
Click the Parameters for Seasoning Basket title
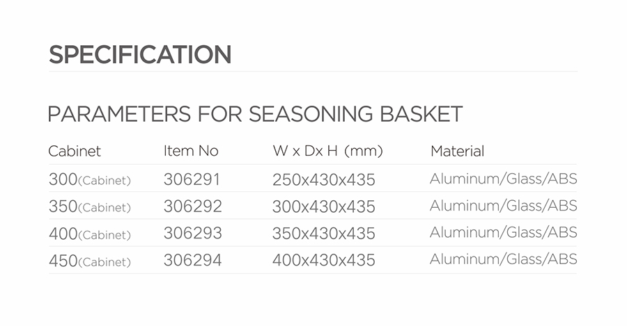click(x=255, y=114)
